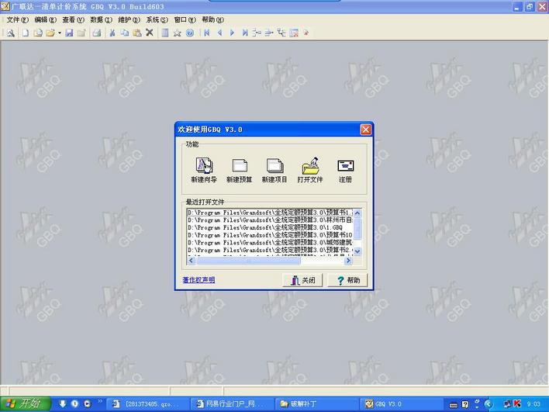Click the small red icon ending the toolbar
549x412 pixels.
click(306, 33)
